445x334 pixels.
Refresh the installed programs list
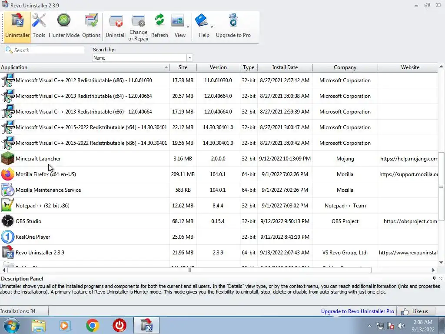pos(159,26)
